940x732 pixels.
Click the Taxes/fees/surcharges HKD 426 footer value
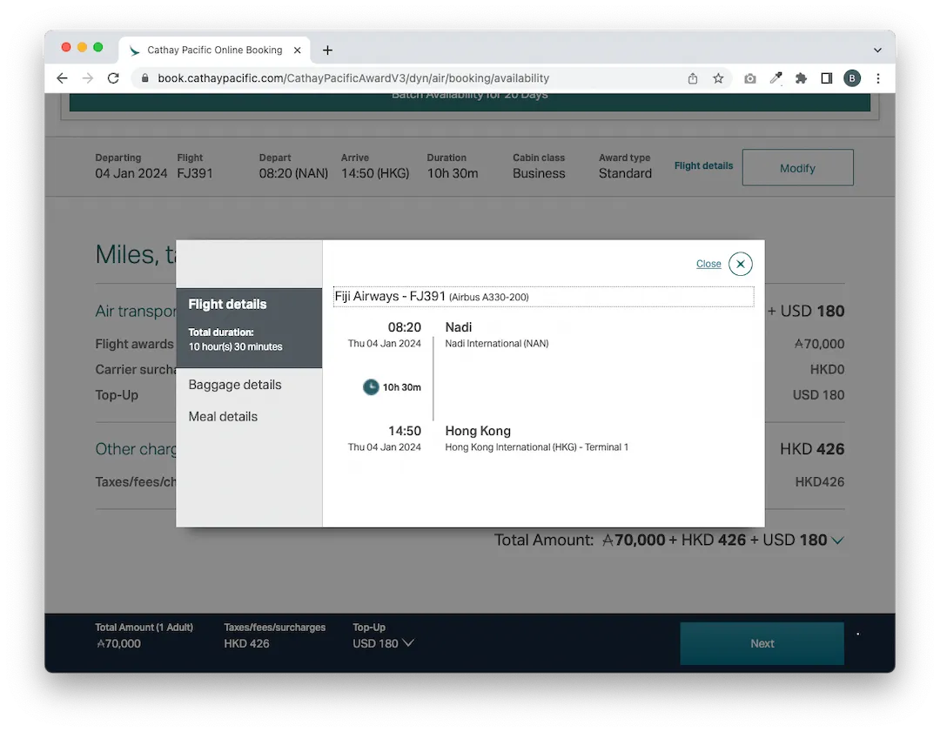246,643
